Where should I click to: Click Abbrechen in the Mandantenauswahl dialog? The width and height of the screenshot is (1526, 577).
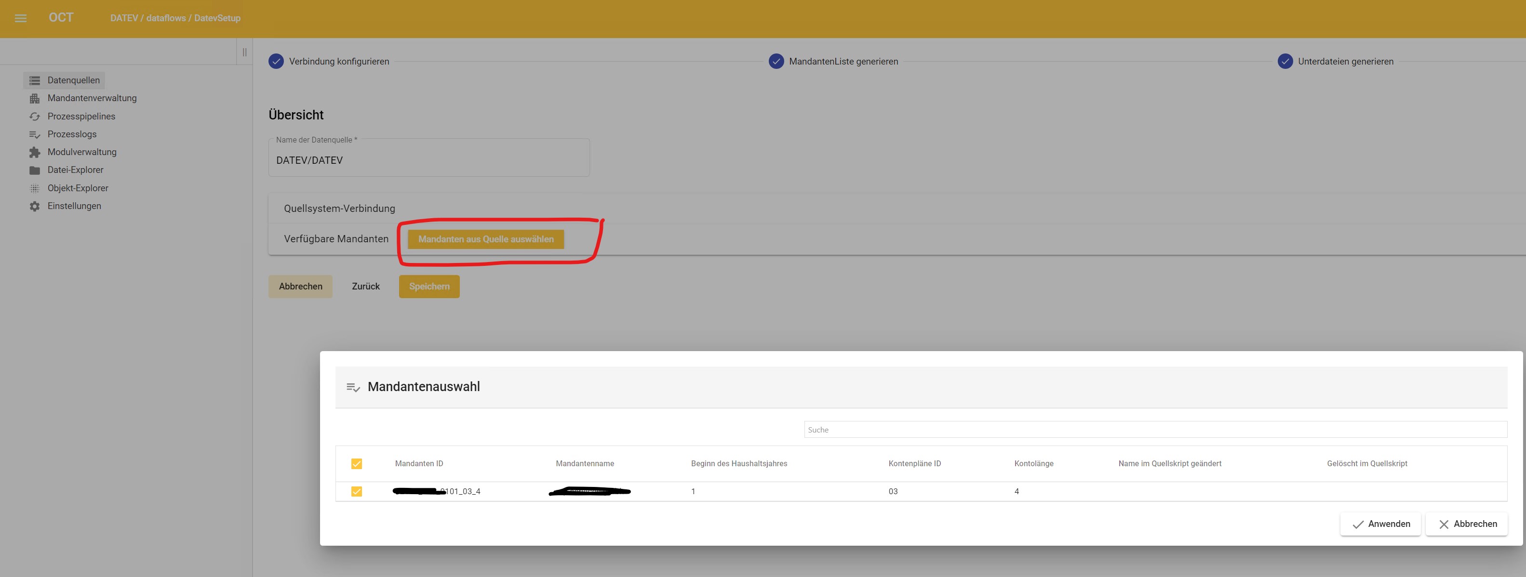(1466, 524)
